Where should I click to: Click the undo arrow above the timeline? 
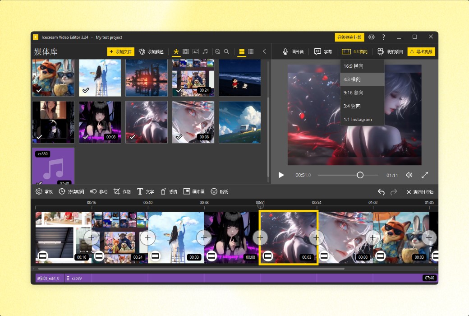point(381,191)
